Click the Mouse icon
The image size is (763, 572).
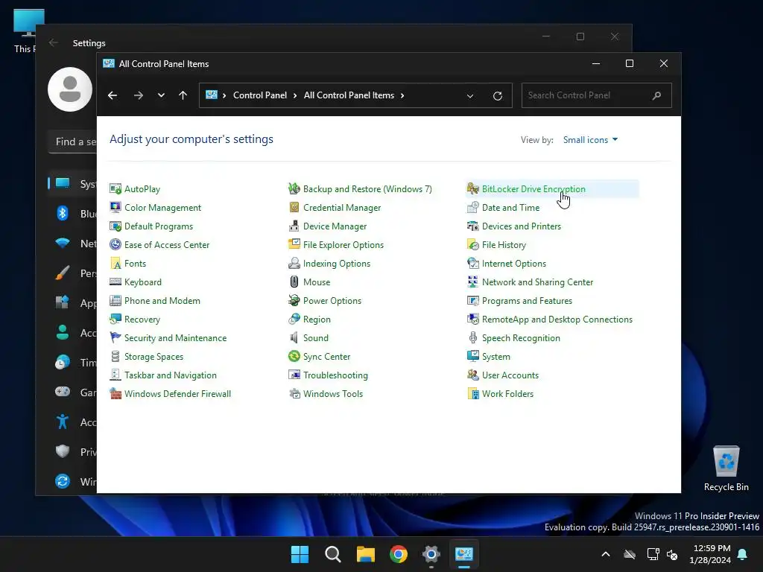(294, 282)
